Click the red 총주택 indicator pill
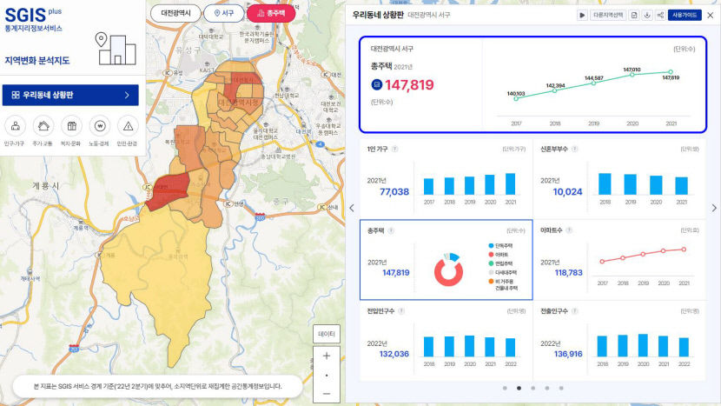This screenshot has height=406, width=721. click(271, 13)
